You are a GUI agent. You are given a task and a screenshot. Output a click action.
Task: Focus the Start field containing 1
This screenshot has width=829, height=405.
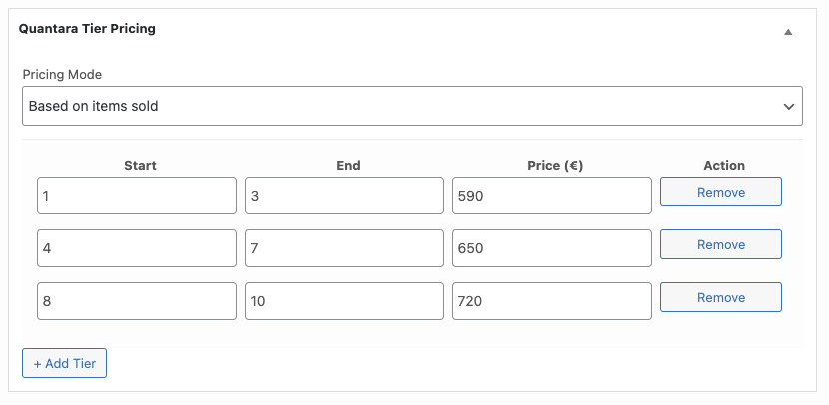[x=137, y=196]
